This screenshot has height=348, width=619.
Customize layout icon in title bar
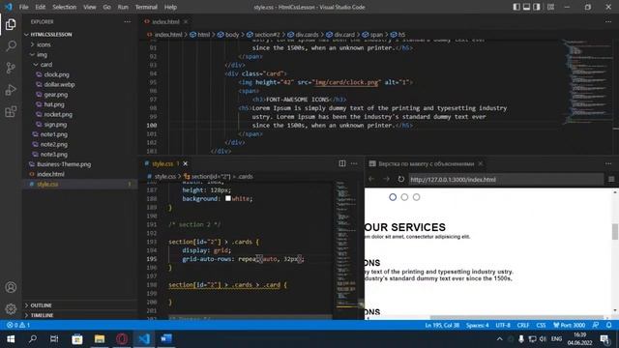click(x=550, y=7)
